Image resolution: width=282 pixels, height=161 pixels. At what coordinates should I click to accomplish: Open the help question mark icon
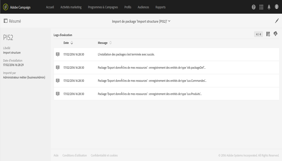(254, 7)
